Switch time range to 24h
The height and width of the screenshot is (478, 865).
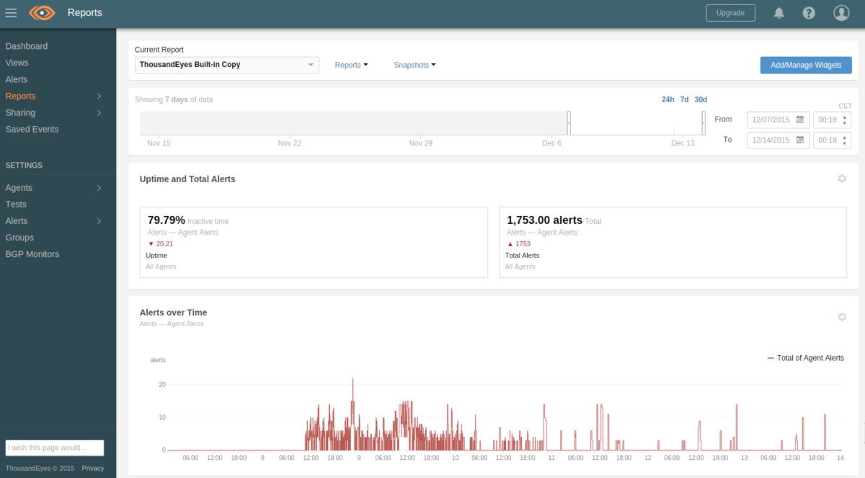[667, 99]
